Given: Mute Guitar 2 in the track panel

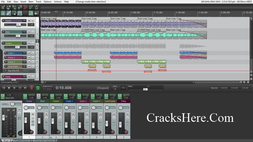Looking at the screenshot, I should coord(29,57).
